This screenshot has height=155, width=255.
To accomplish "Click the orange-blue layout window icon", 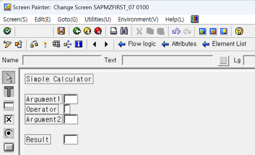I will point(213,31).
